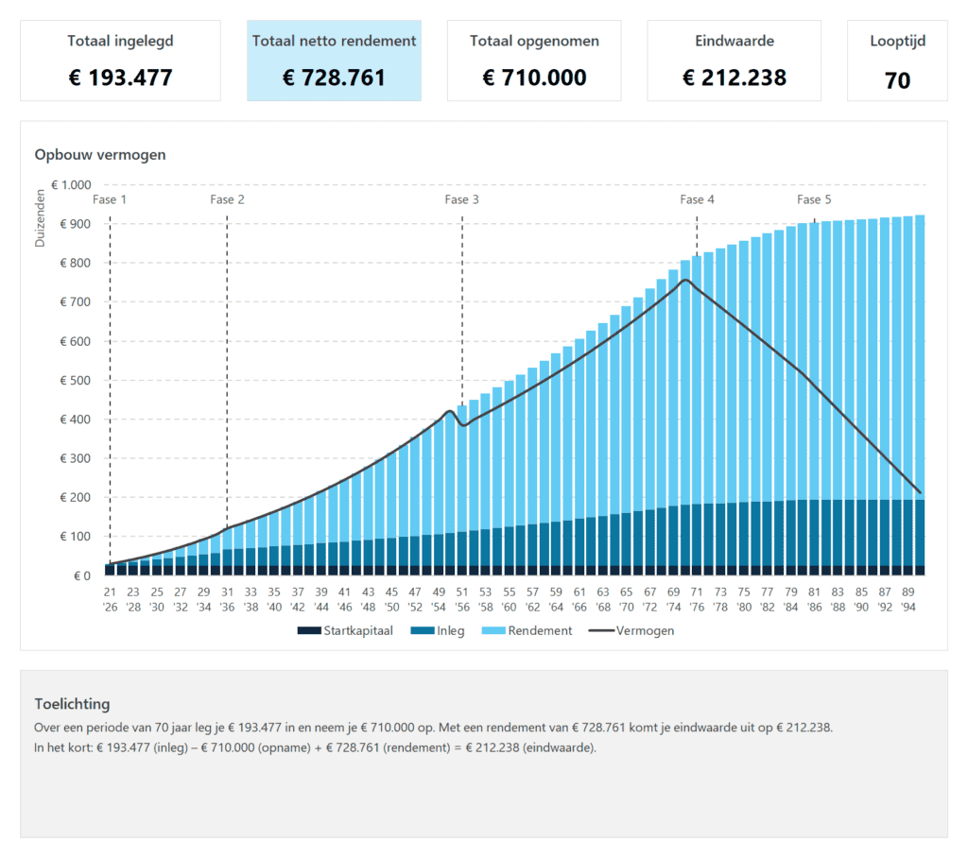
Task: Select the Fase 5 marker label
Action: [814, 199]
